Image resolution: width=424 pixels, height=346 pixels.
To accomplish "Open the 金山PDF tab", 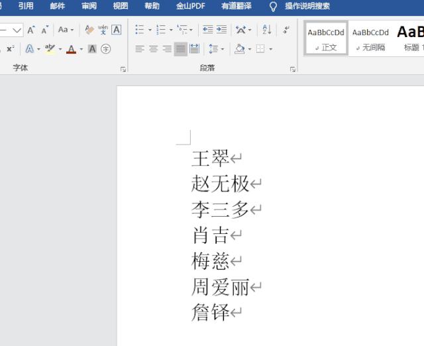I will [191, 6].
